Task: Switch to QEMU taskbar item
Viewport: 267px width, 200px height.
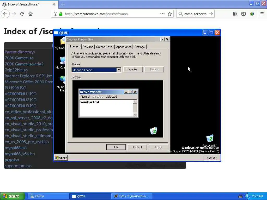Action: 90,196
